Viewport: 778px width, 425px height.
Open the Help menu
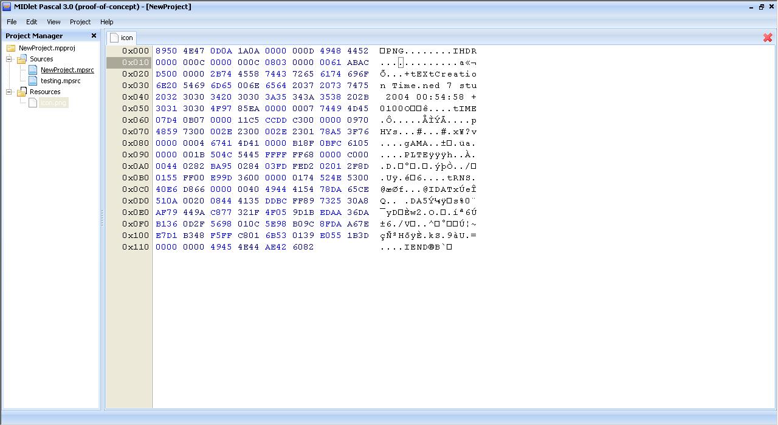(107, 22)
